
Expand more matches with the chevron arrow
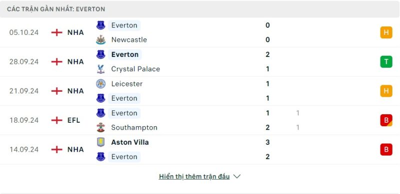(237, 177)
